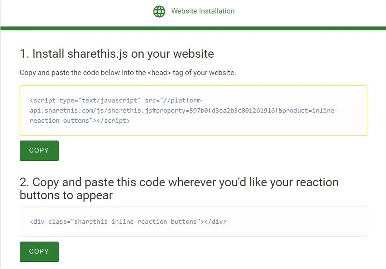Click inside the yellow-bordered script code box

193,110
